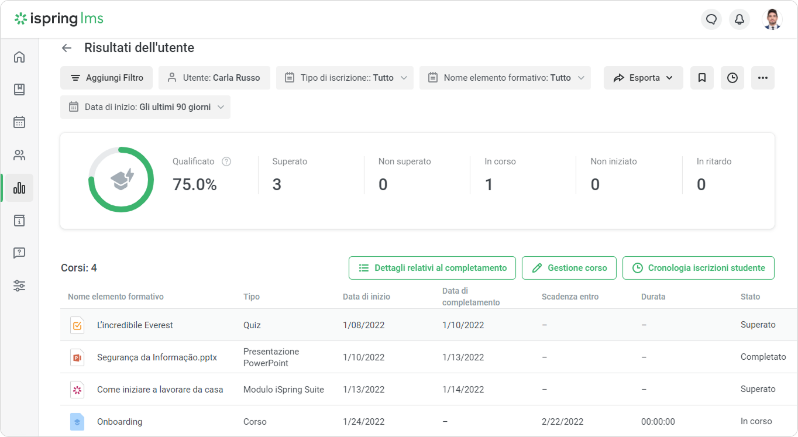Go back using the left arrow
Screen dimensions: 798x437
[67, 48]
